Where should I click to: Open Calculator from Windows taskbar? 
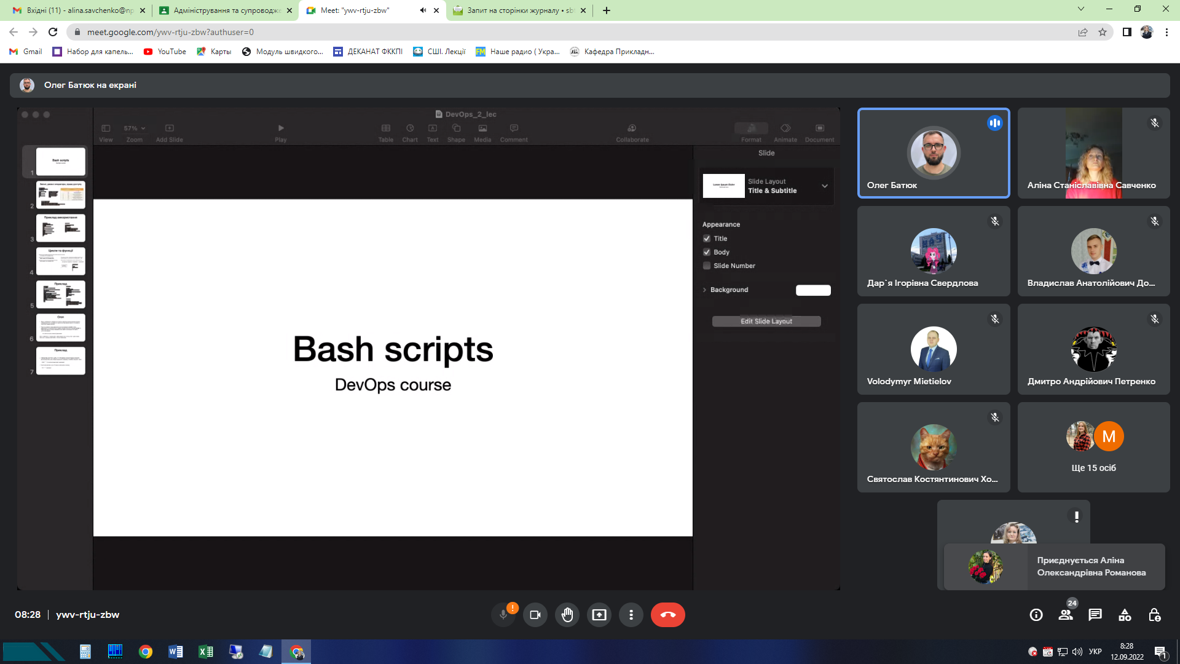point(85,652)
